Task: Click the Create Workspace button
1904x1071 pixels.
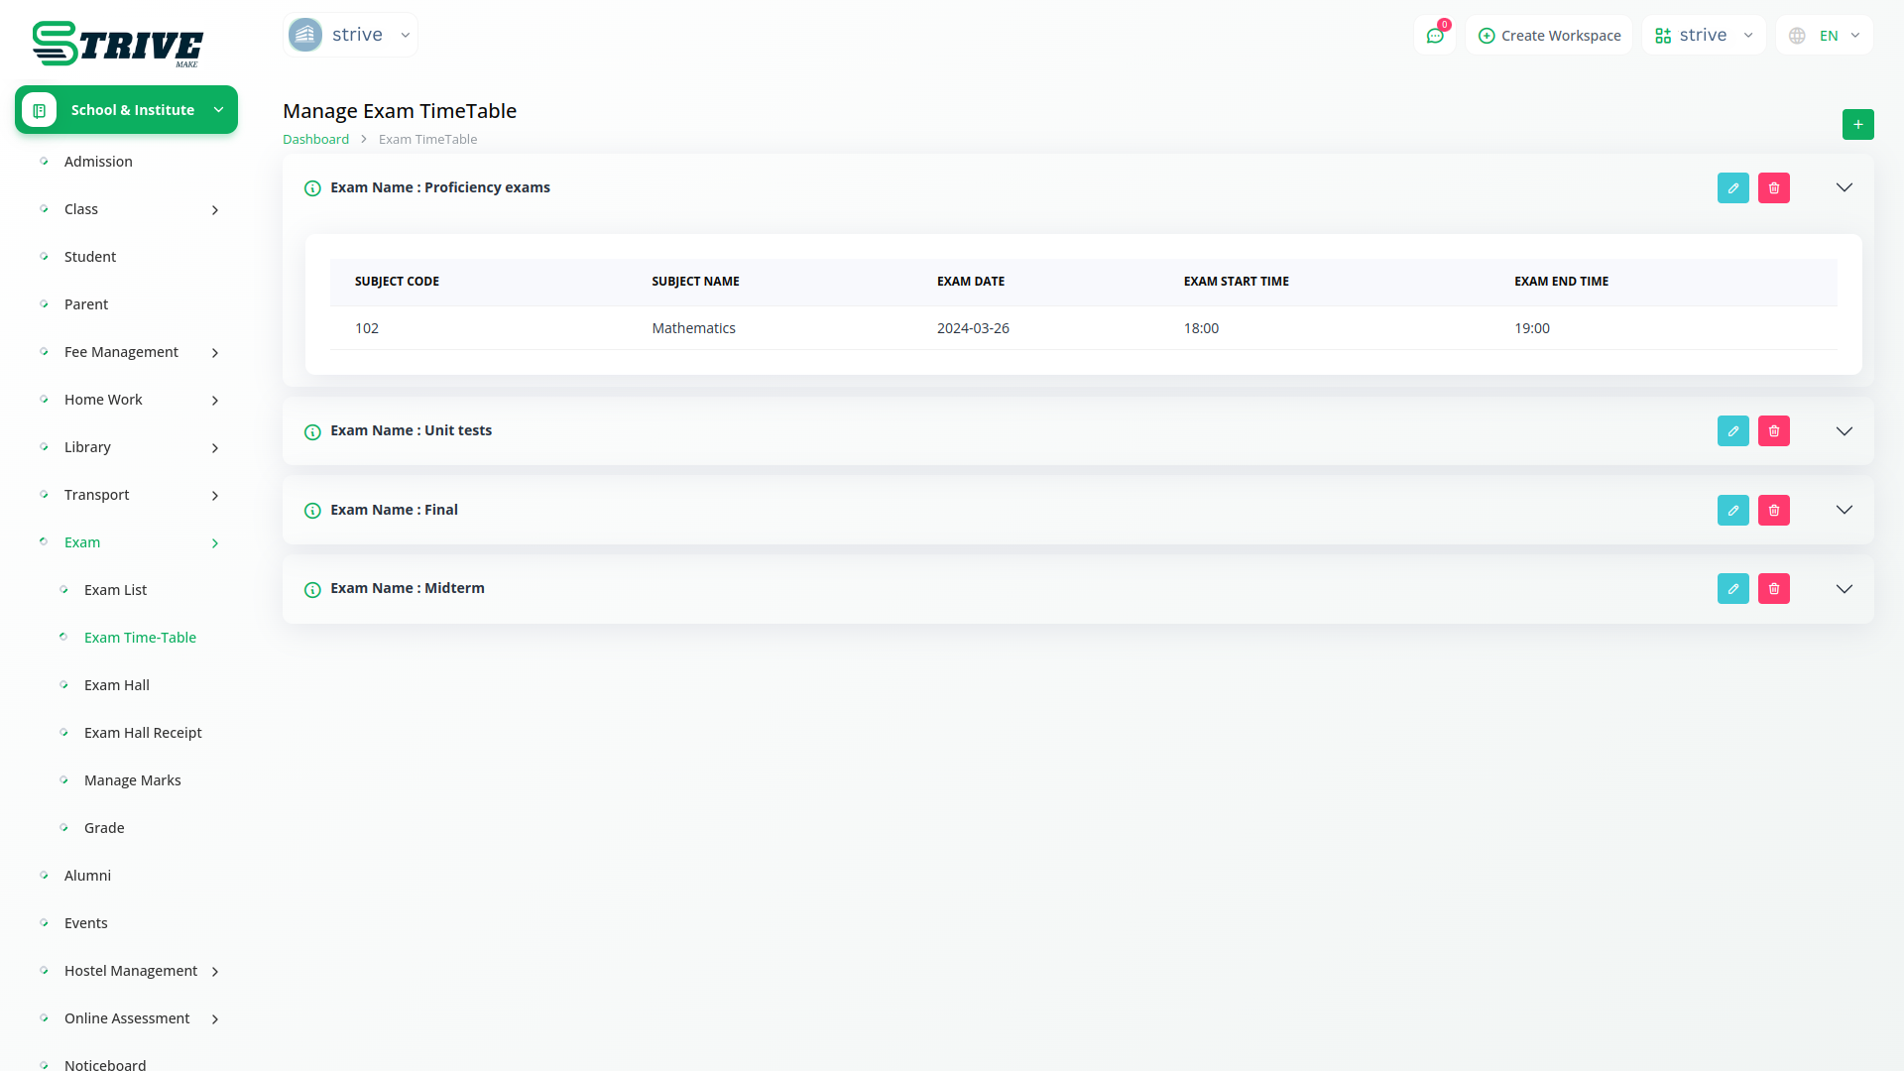Action: [1549, 36]
